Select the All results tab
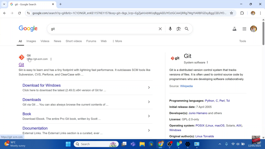Viewport: 265px width, 149px height. click(x=20, y=41)
